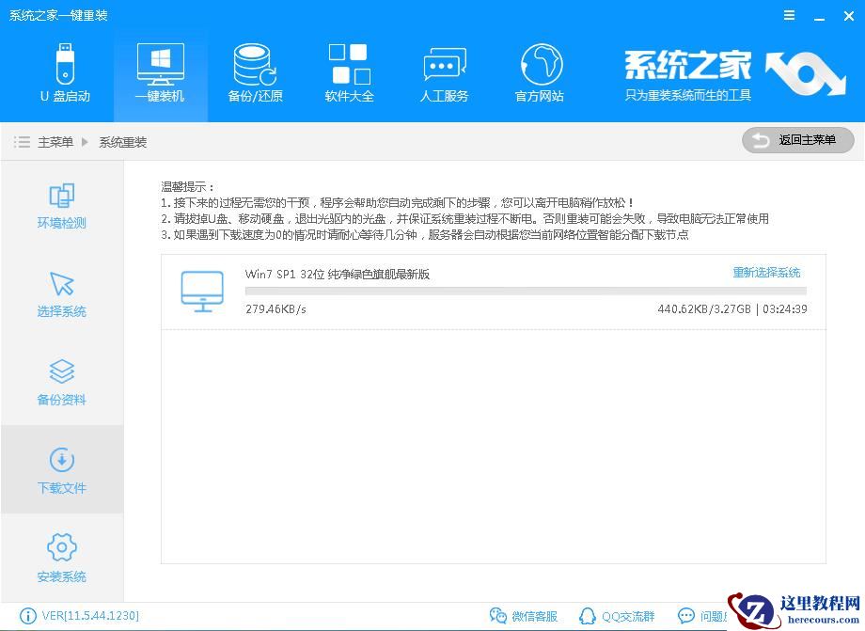The width and height of the screenshot is (865, 631).
Task: Expand the 主菜单 list icon
Action: [22, 140]
